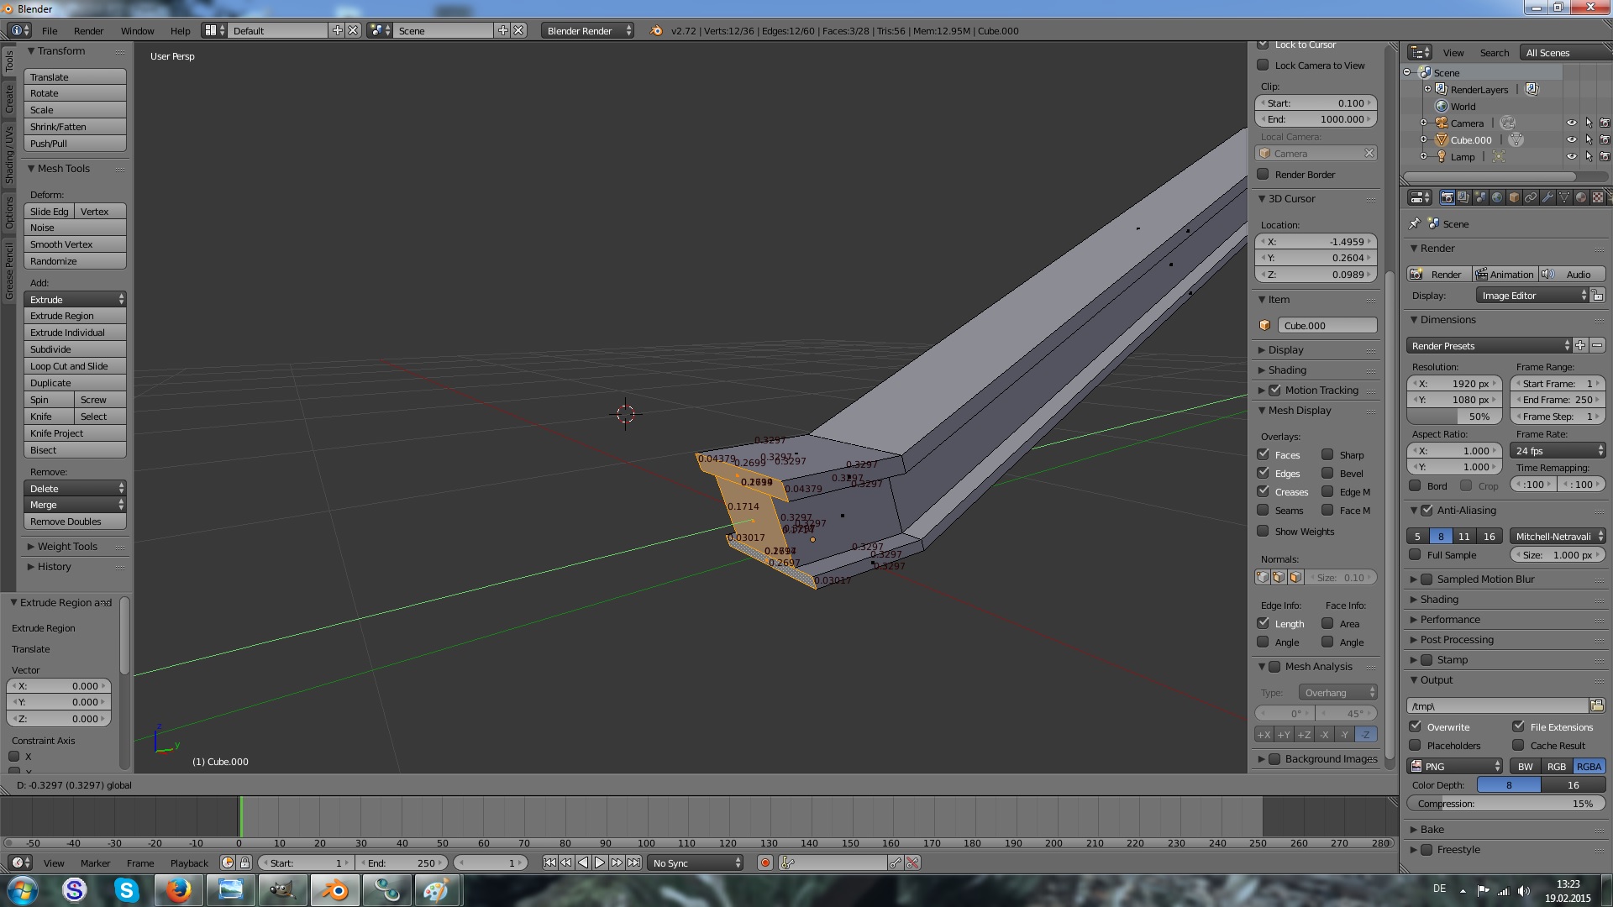
Task: Open the Constraints properties chain icon
Action: [x=1531, y=197]
